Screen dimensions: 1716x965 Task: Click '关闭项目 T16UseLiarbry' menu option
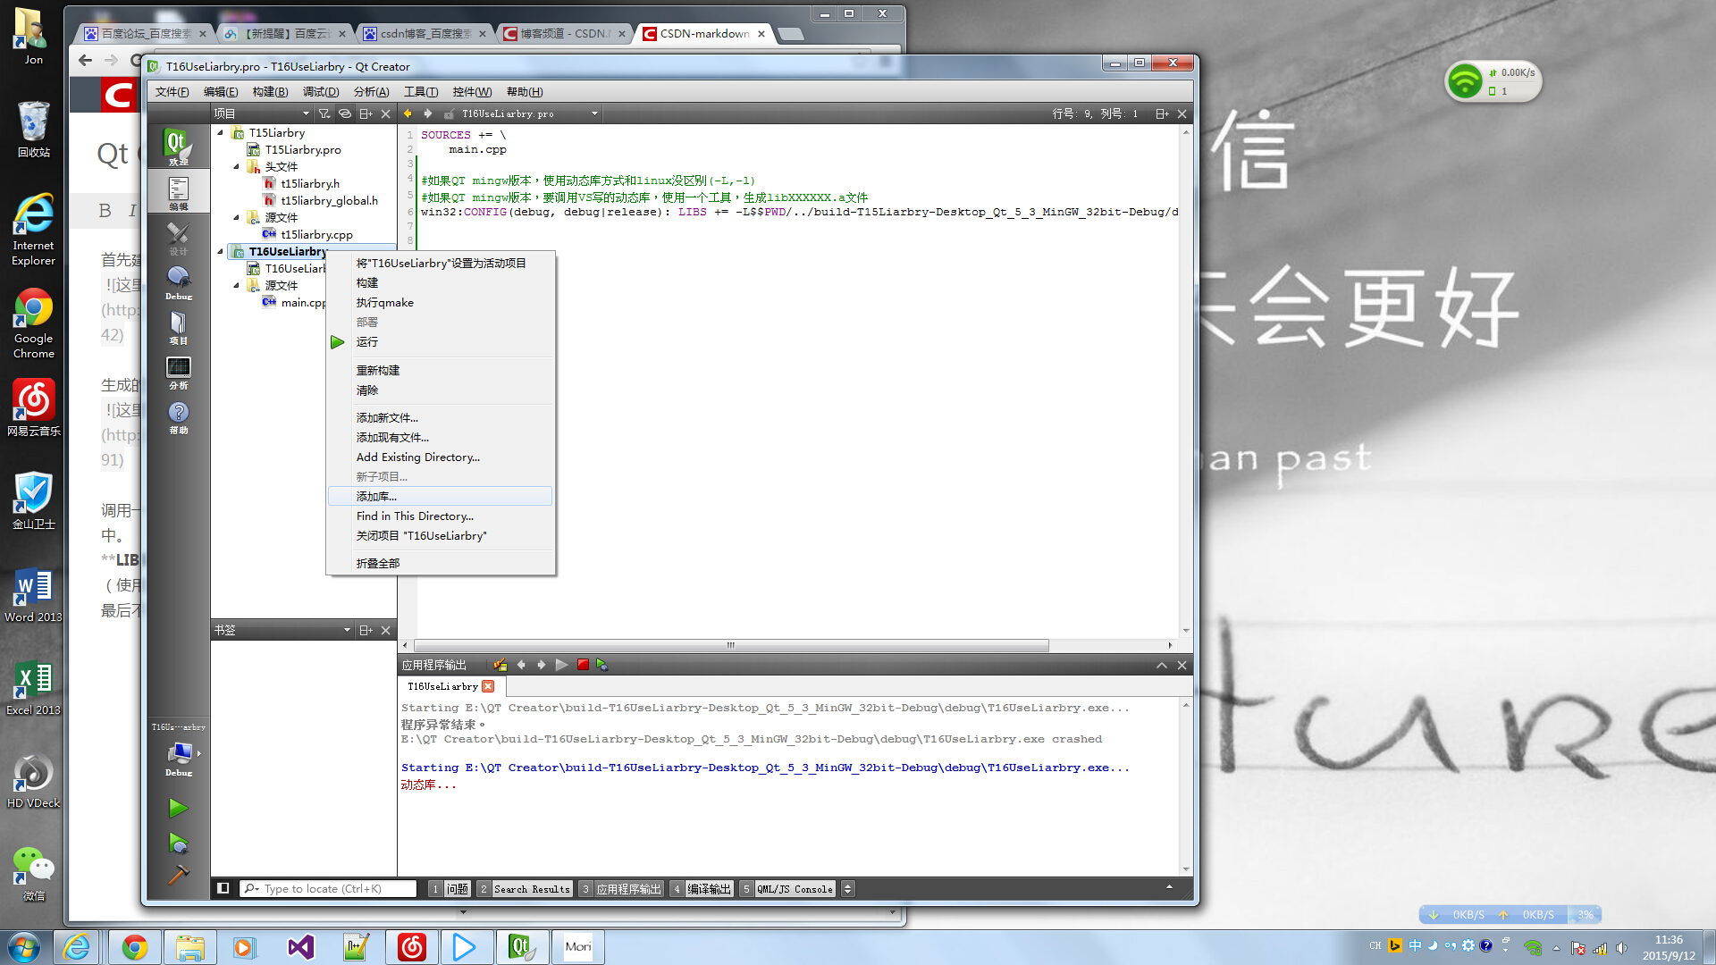[421, 535]
